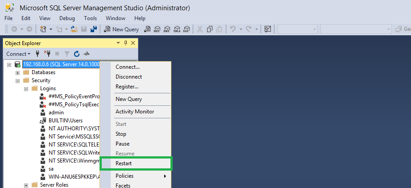Choose Register... in the context menu
This screenshot has width=411, height=188.
tap(136, 87)
